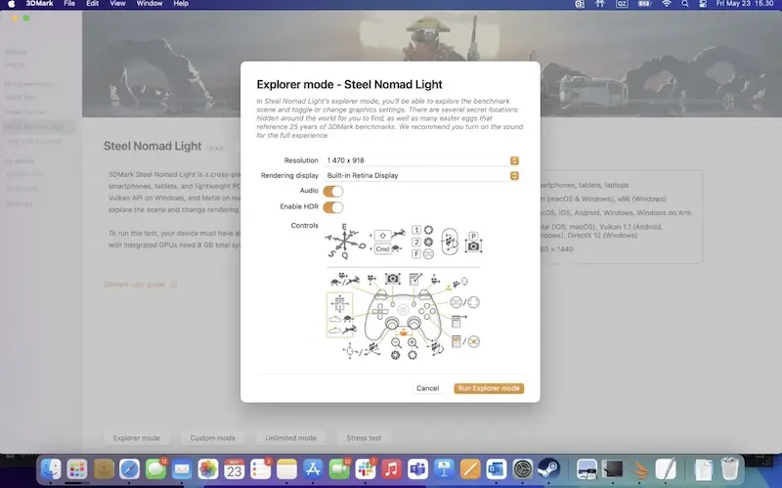782x488 pixels.
Task: Click Wi-Fi icon in menu bar
Action: coord(667,4)
